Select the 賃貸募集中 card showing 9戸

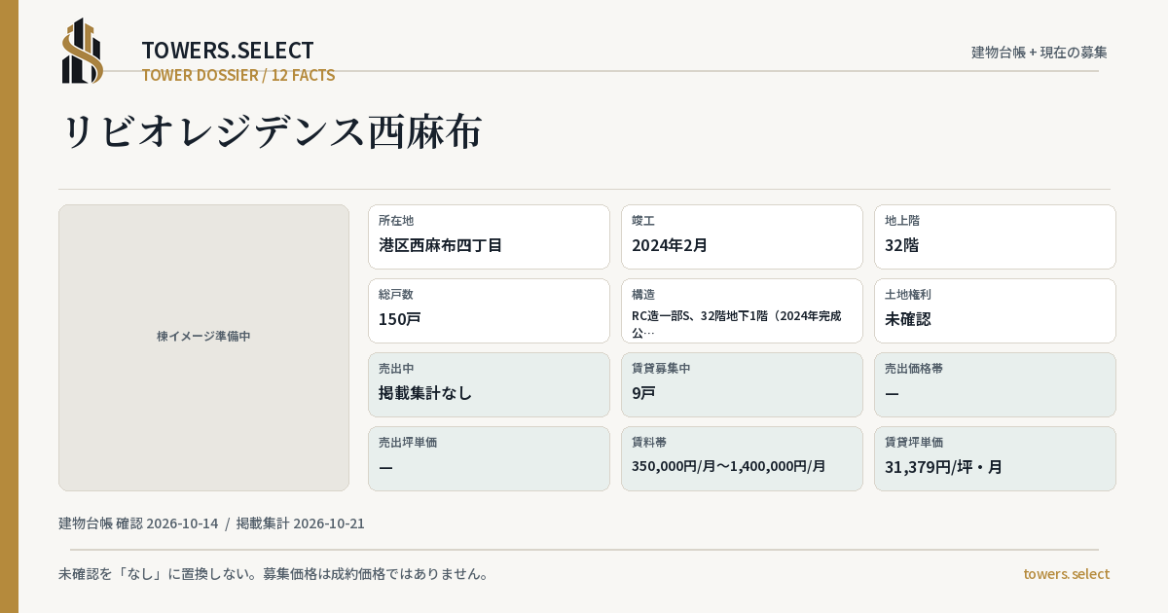[x=742, y=384]
